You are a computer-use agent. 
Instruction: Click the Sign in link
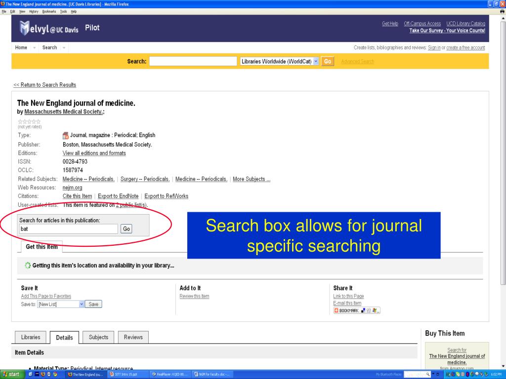[x=434, y=48]
